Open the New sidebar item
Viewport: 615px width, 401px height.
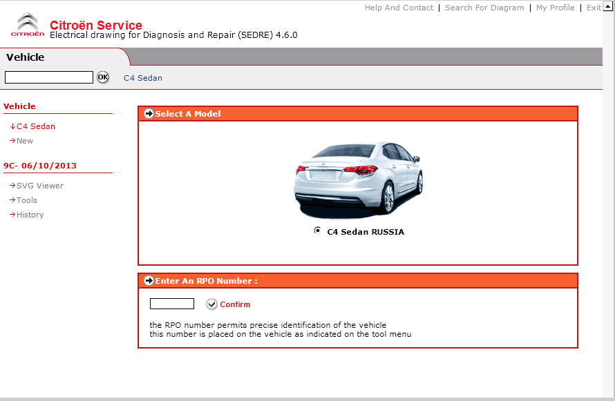(x=21, y=141)
